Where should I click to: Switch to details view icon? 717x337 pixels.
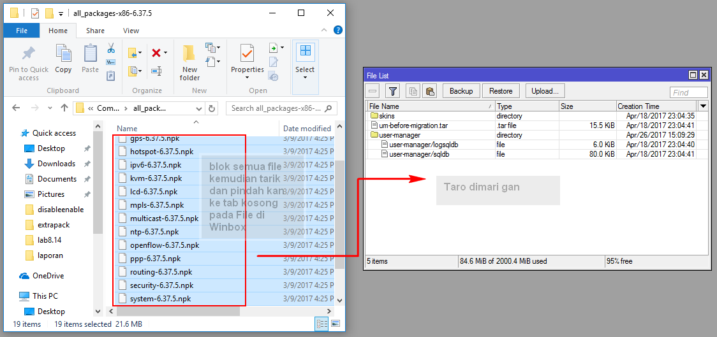click(322, 324)
